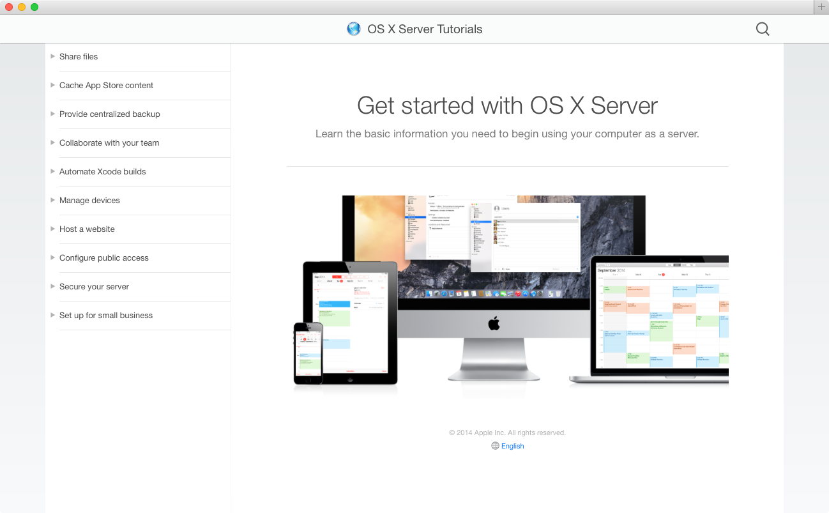Expand the Provide centralized backup triangle
The height and width of the screenshot is (513, 829).
pos(52,114)
